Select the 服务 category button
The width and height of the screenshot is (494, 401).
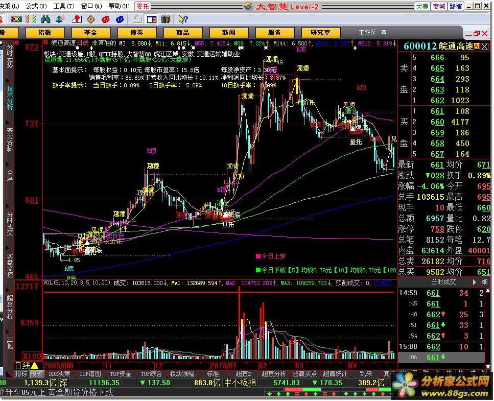pyautogui.click(x=275, y=33)
